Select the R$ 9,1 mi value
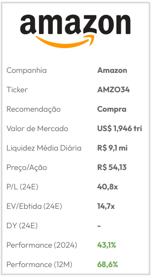Image resolution: width=151 pixels, height=276 pixels. [112, 148]
